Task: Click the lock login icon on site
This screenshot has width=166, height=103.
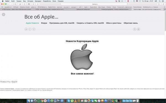Action: pos(139,29)
